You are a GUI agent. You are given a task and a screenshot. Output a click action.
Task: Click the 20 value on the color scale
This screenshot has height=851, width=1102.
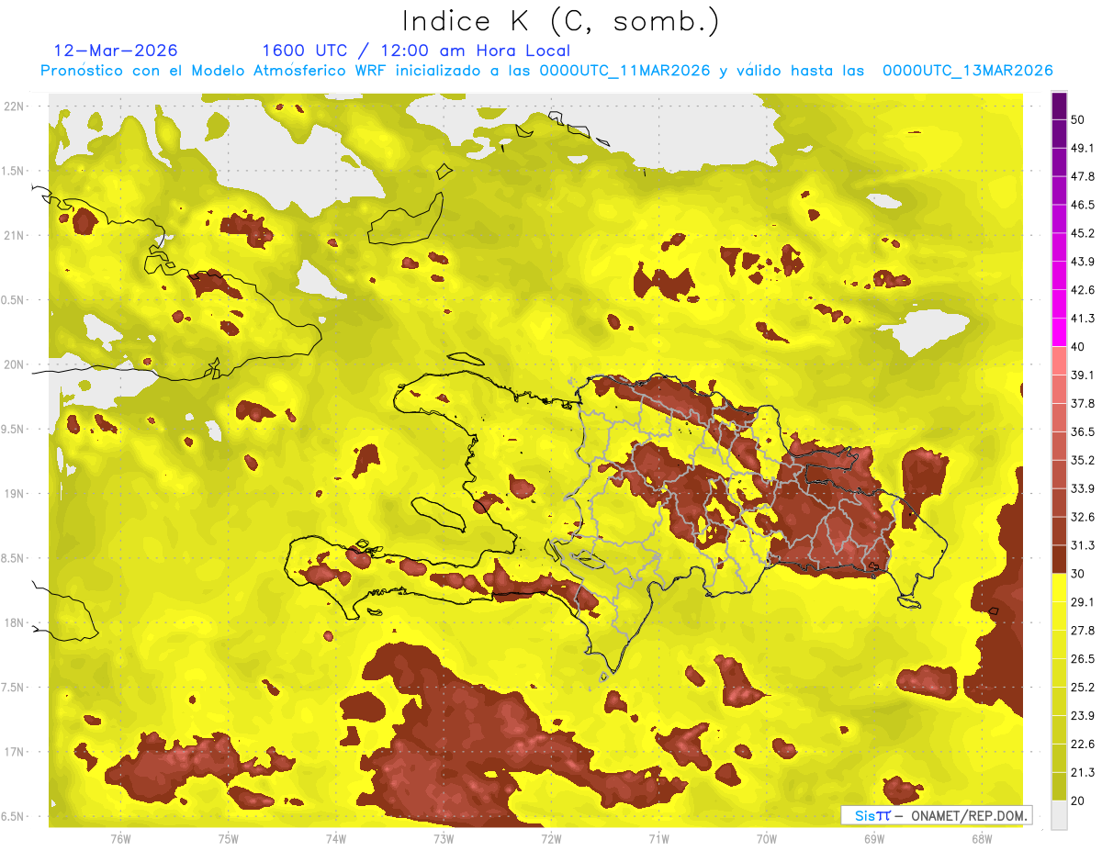[1078, 801]
